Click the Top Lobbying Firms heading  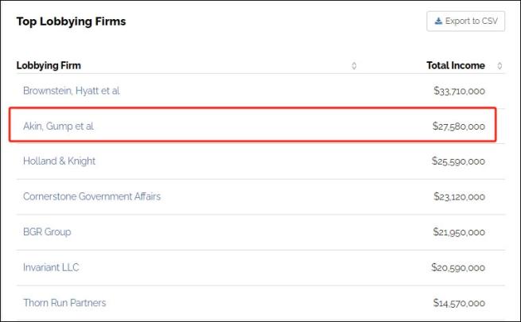pos(71,21)
